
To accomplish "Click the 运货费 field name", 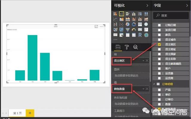I will 169,73.
